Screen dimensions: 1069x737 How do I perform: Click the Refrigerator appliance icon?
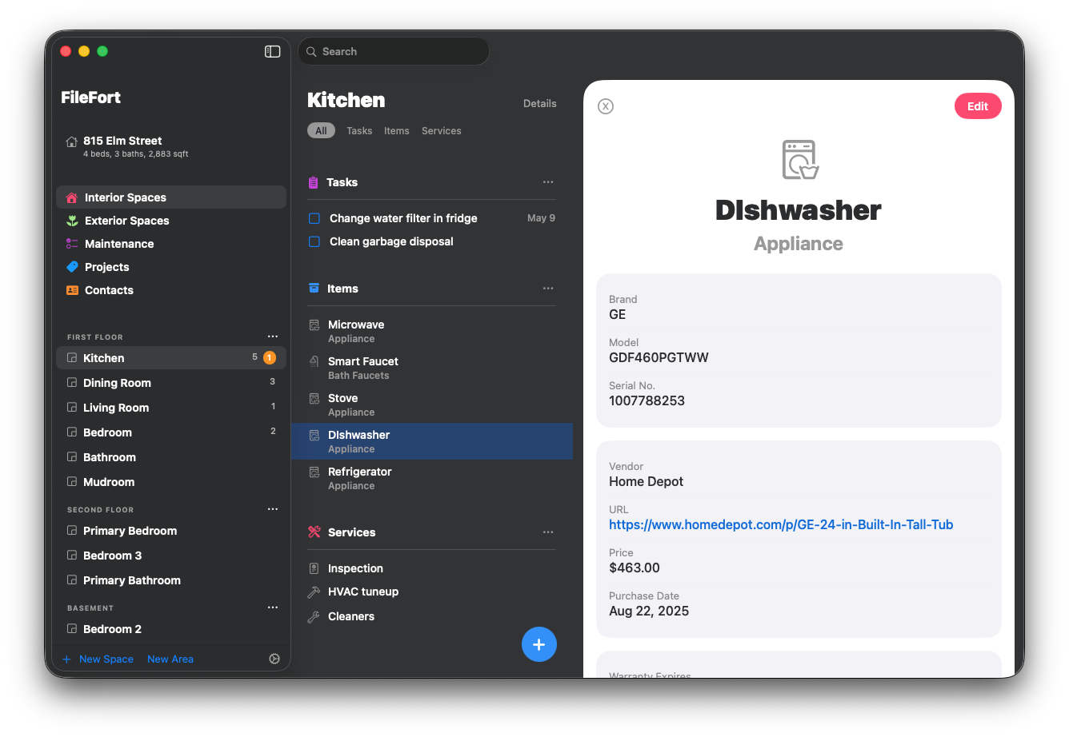(314, 472)
